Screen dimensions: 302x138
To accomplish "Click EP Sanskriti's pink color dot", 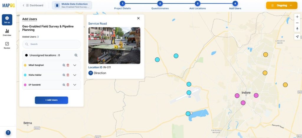I will point(25,85).
